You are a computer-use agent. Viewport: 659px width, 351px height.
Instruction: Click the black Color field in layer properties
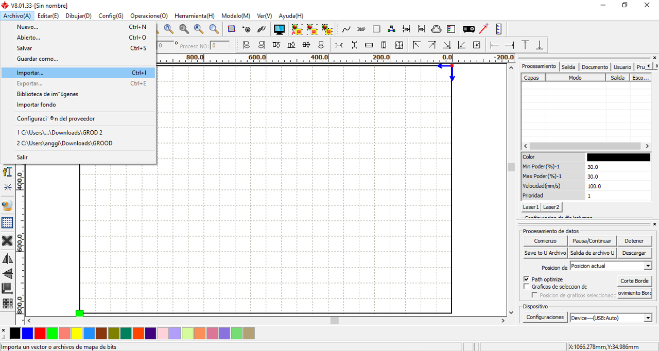click(618, 157)
